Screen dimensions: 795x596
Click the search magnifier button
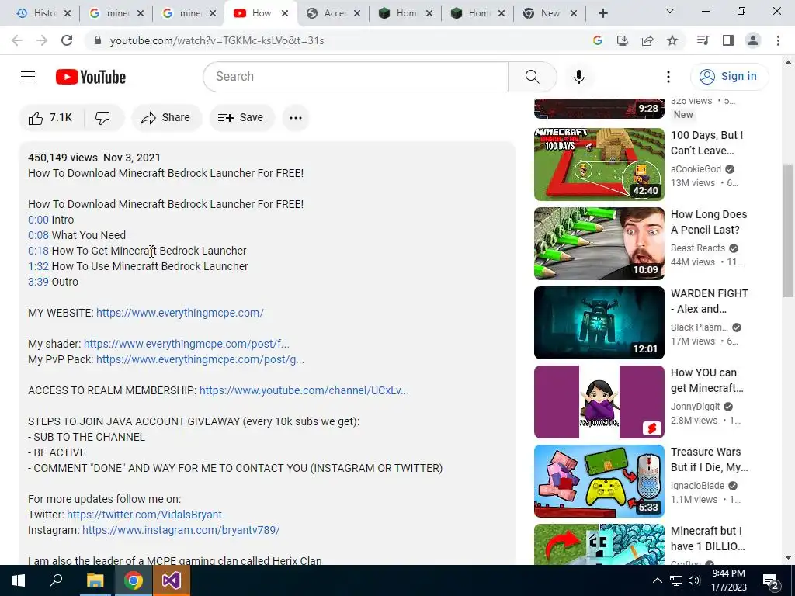click(x=532, y=77)
